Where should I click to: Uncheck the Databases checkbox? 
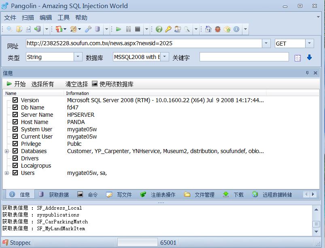point(15,151)
